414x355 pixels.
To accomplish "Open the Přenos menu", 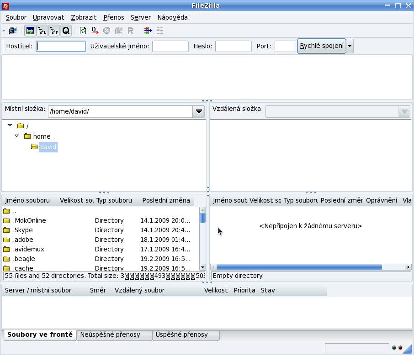I will 114,17.
